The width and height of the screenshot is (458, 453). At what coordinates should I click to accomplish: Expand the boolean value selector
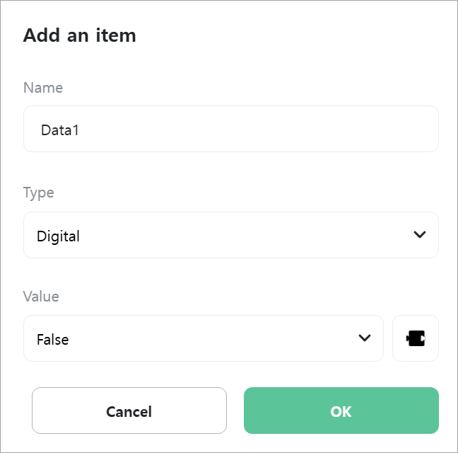coord(204,338)
